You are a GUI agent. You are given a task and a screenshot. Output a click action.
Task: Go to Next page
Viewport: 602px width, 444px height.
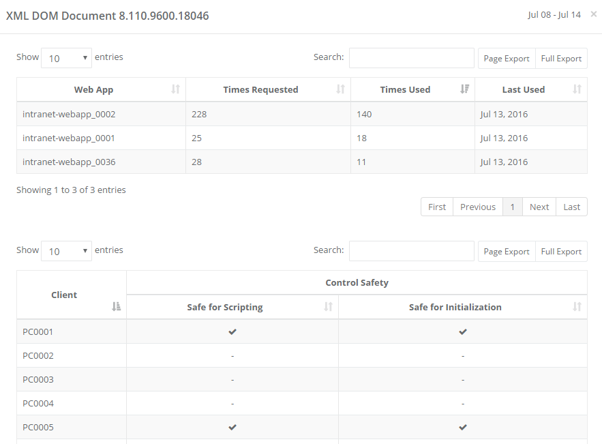pos(539,207)
